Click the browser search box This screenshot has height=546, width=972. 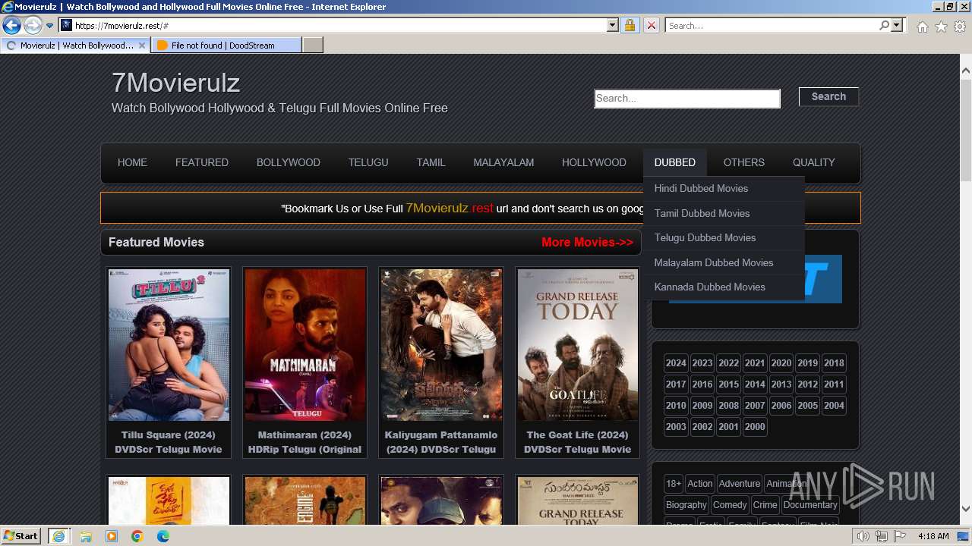[772, 26]
